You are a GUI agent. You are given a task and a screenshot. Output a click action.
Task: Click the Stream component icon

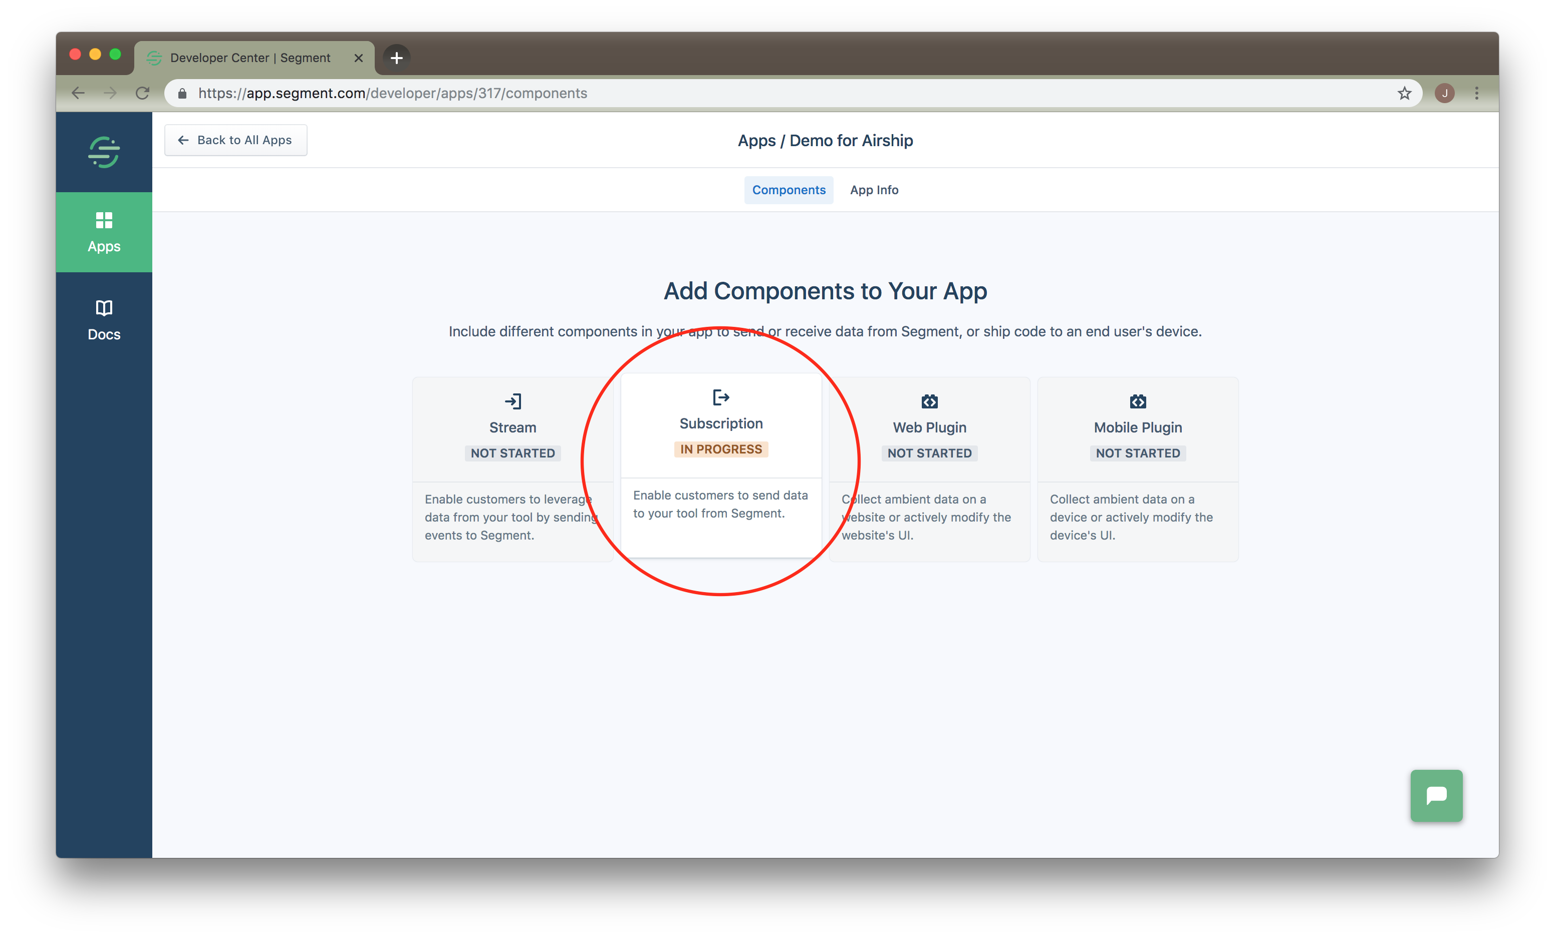[x=512, y=401]
